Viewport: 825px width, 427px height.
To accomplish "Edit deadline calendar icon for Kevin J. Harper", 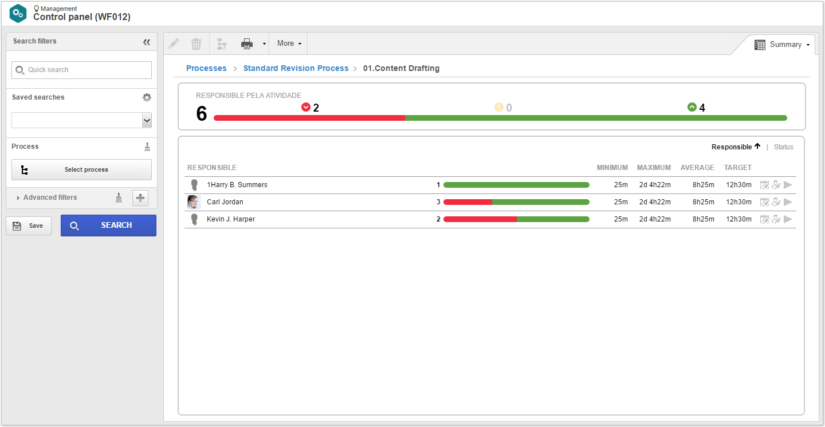I will click(765, 219).
